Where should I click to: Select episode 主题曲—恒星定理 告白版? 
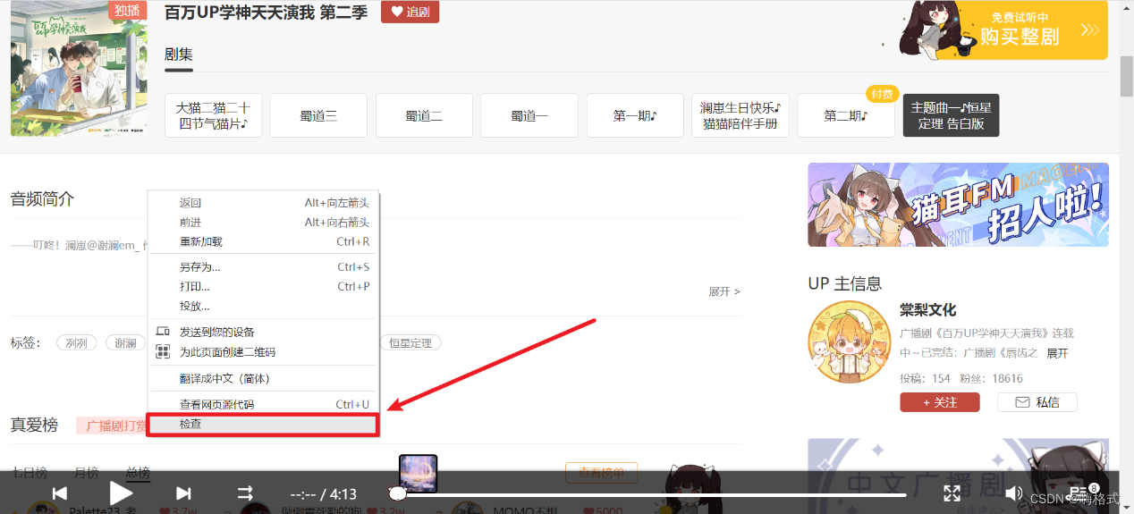click(x=952, y=115)
